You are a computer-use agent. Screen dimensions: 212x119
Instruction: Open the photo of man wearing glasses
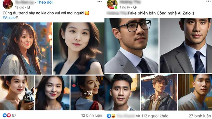tap(131, 46)
